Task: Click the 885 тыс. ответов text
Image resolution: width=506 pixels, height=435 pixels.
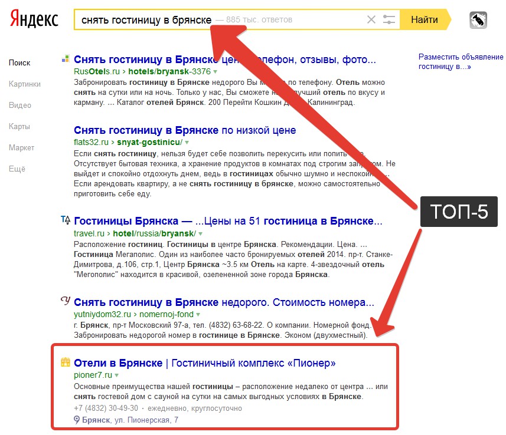Action: pyautogui.click(x=259, y=19)
